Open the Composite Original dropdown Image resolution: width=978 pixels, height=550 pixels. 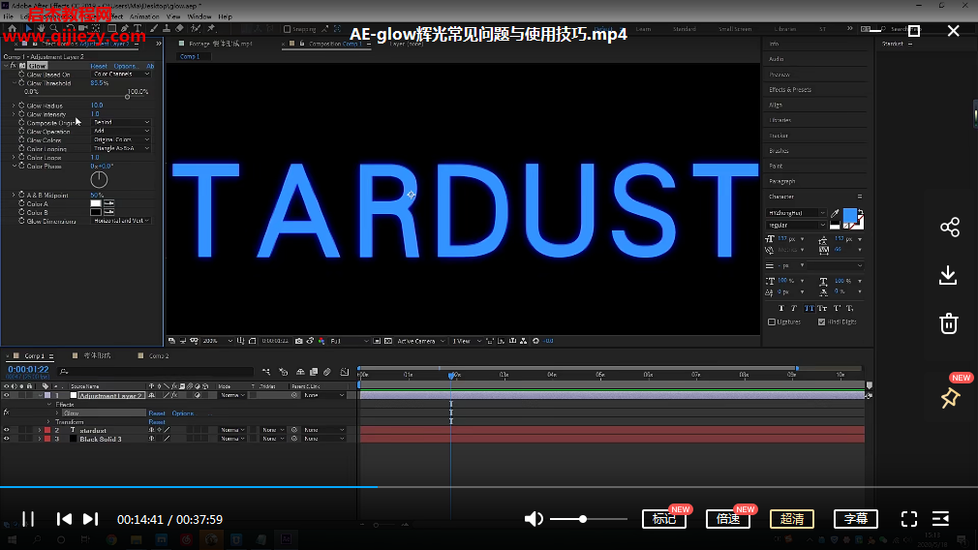pyautogui.click(x=121, y=123)
